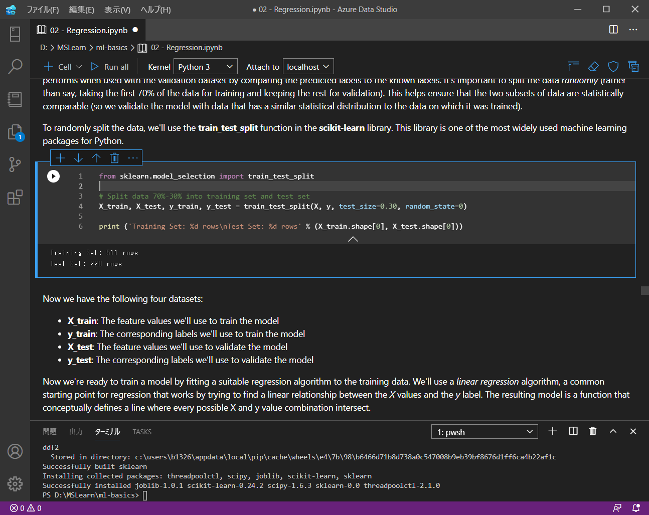Image resolution: width=649 pixels, height=515 pixels.
Task: Collapse the code cell output chevron
Action: point(353,239)
